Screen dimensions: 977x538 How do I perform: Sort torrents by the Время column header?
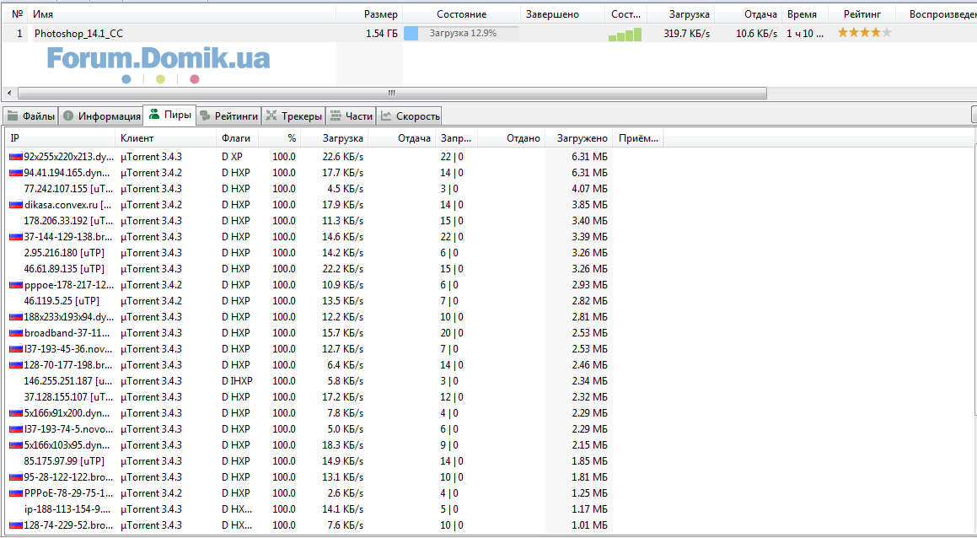click(x=806, y=14)
